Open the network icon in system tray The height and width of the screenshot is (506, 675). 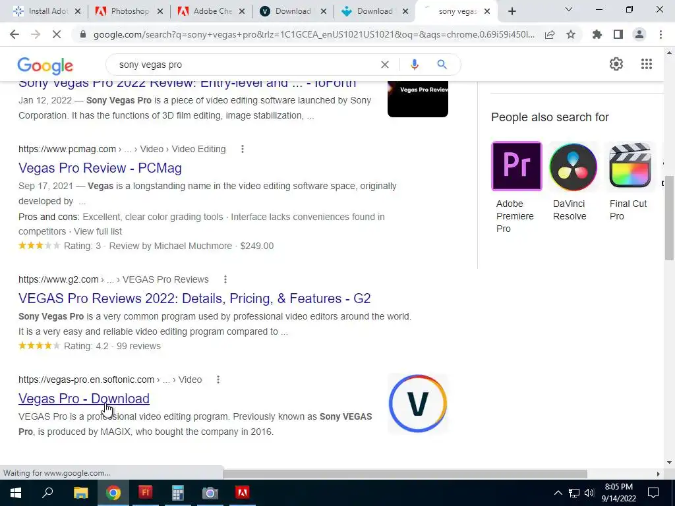click(x=574, y=493)
